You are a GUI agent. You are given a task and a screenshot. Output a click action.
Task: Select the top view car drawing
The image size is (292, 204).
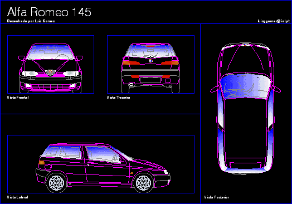coord(245,109)
